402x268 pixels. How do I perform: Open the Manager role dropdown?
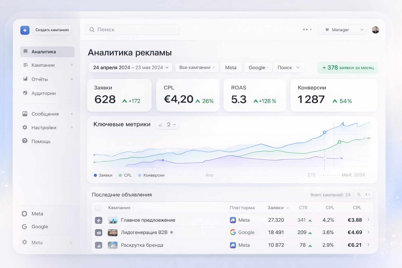pyautogui.click(x=342, y=30)
